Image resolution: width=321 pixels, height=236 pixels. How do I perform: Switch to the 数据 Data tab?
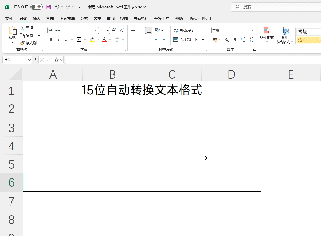(97, 19)
